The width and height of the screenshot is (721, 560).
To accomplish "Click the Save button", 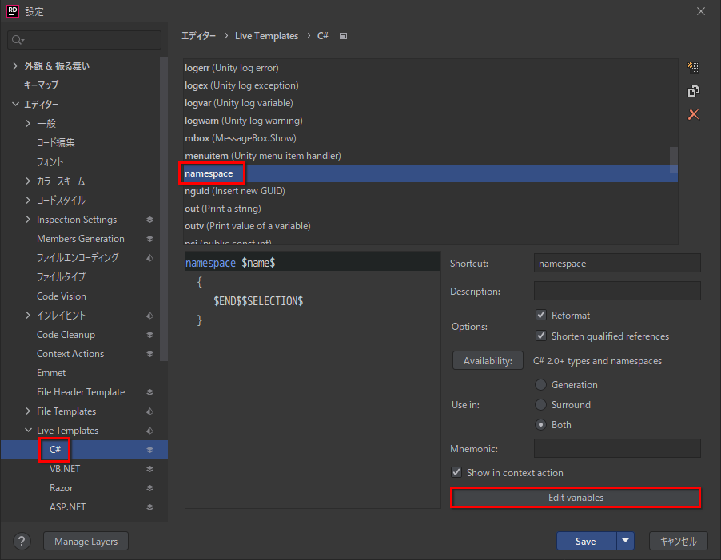I will coord(586,541).
